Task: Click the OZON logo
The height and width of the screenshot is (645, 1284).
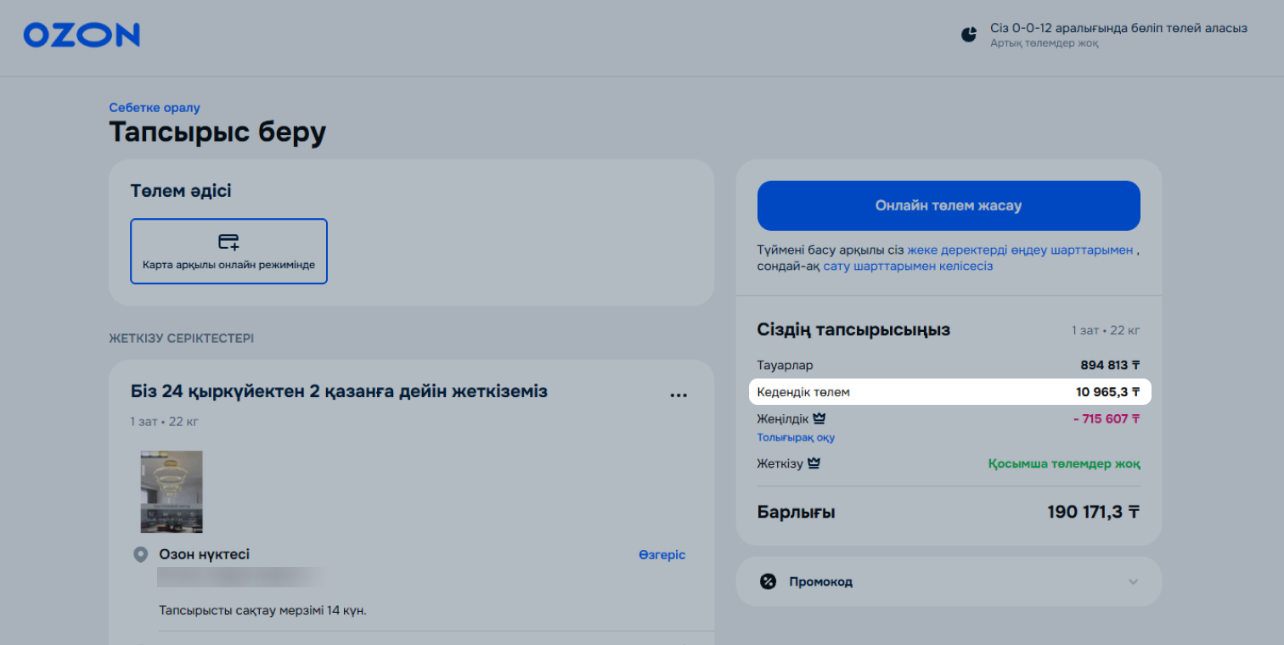Action: click(82, 35)
